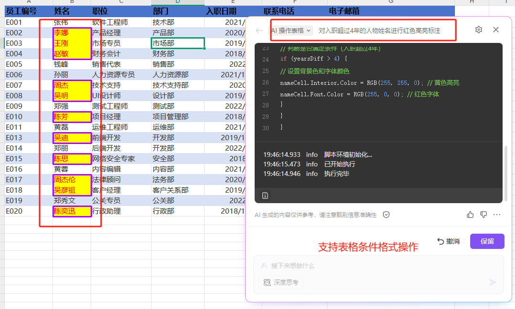Select the highlighted name cell 陈思

[72, 159]
